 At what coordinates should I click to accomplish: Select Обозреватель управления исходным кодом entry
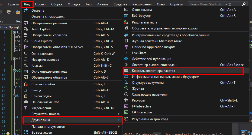tap(186, 28)
